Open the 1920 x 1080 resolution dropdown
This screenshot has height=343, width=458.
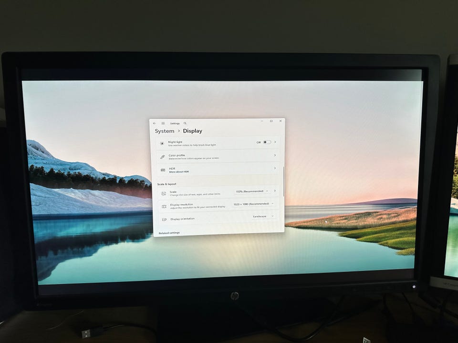point(253,204)
